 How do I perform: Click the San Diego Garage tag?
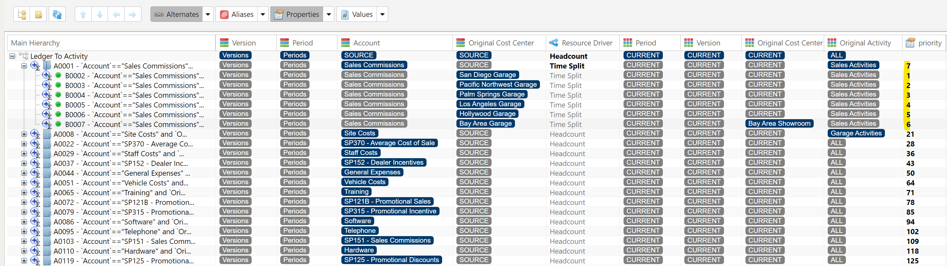[487, 75]
